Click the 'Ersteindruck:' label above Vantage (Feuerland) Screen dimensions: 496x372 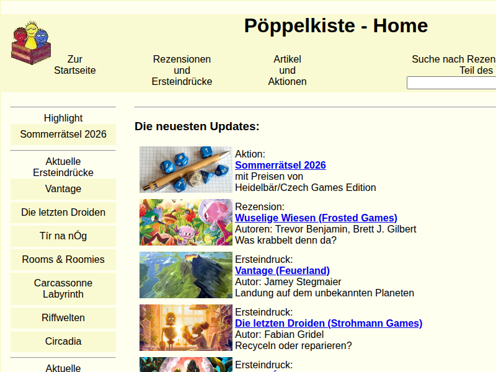pos(264,260)
